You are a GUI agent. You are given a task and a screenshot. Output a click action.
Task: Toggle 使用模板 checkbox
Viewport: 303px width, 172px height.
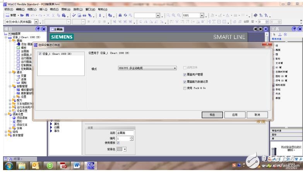[118, 143]
